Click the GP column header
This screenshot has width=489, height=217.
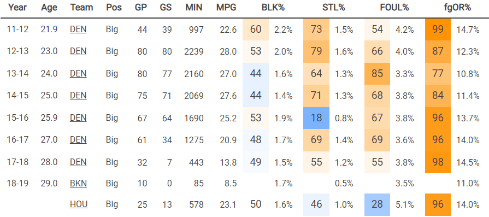pos(140,8)
